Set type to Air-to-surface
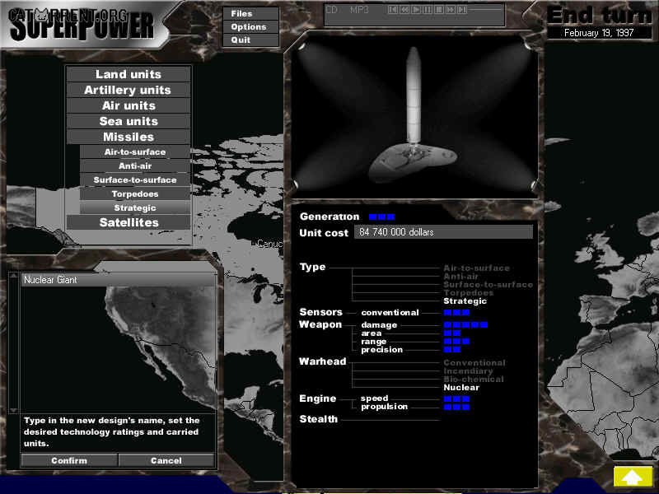659x494 pixels. click(477, 268)
